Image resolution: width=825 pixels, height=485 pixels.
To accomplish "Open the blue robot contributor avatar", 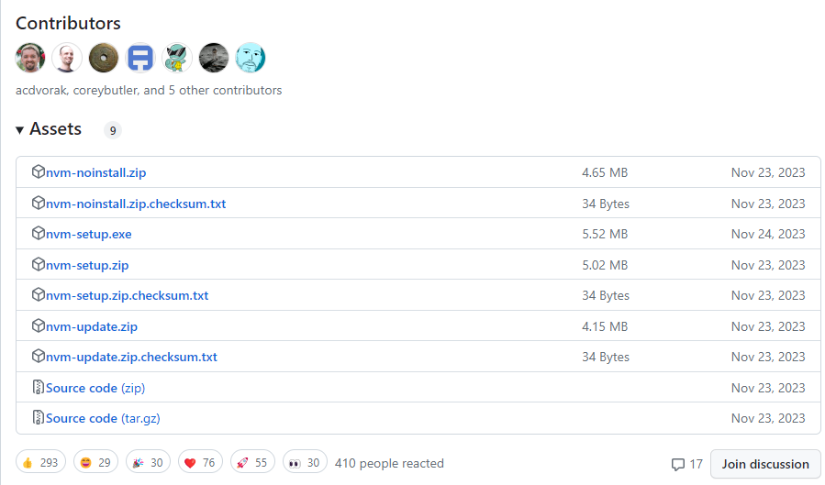I will point(140,58).
